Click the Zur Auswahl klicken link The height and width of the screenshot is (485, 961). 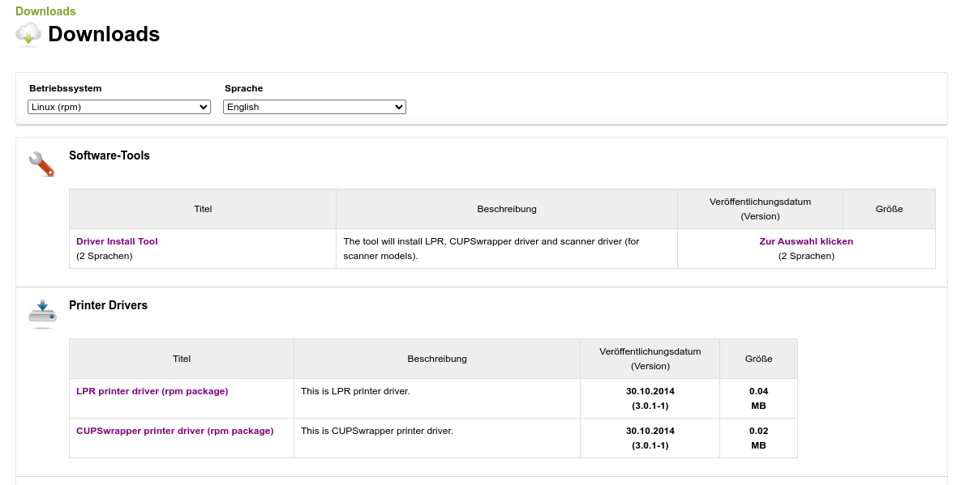tap(805, 241)
